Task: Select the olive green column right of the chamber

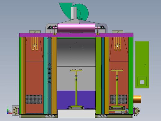Action: (98, 76)
